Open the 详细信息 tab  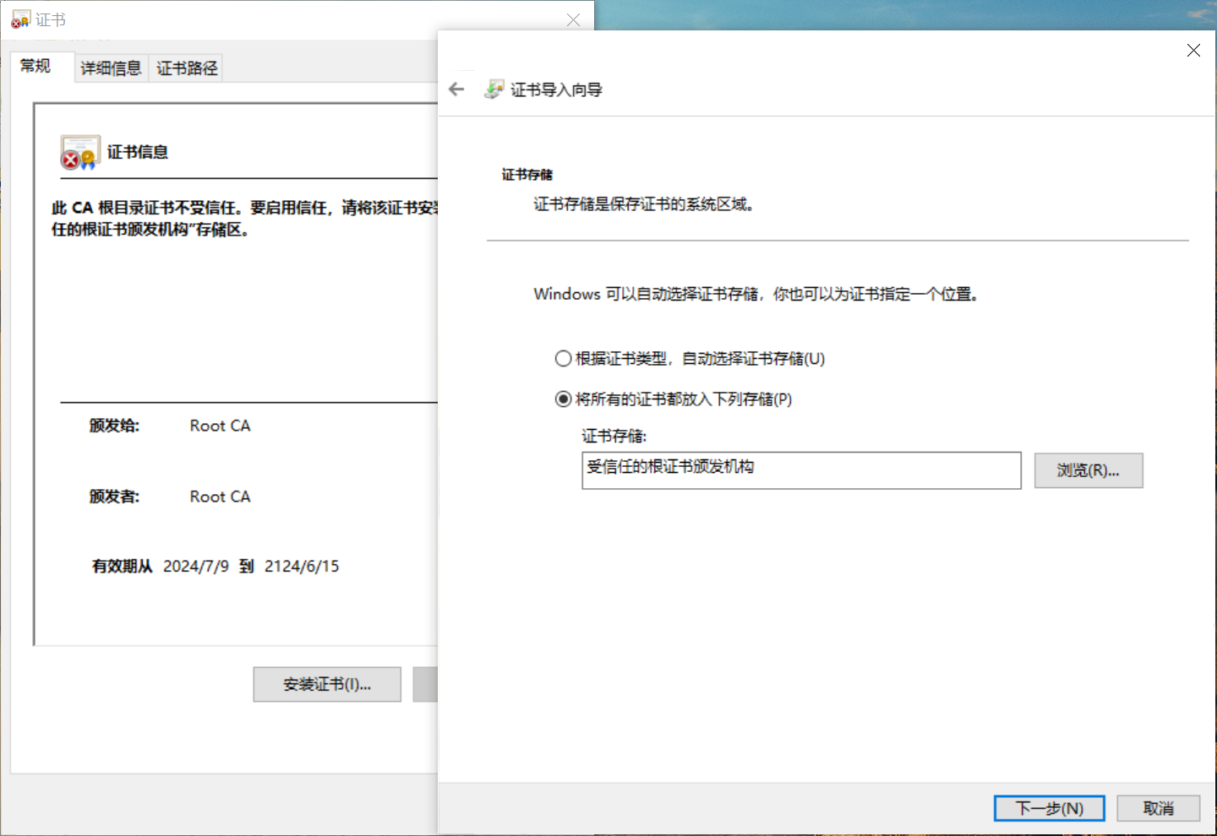tap(111, 68)
